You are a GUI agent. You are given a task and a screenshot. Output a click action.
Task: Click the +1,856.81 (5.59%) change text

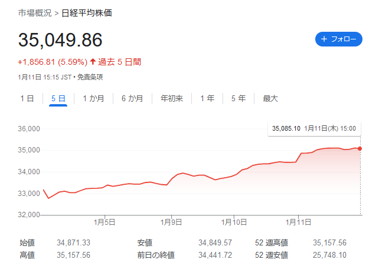[53, 62]
